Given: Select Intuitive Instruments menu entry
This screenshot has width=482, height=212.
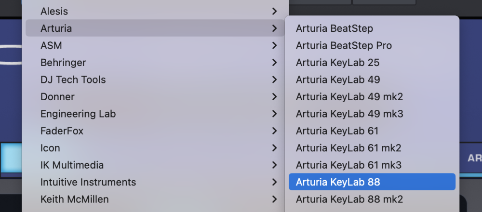Looking at the screenshot, I should pos(88,182).
